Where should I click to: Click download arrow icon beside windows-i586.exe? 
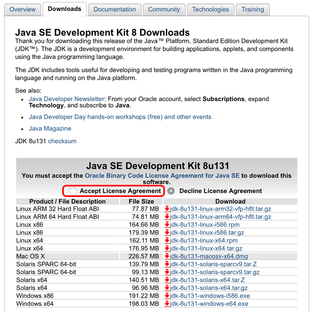[167, 296]
